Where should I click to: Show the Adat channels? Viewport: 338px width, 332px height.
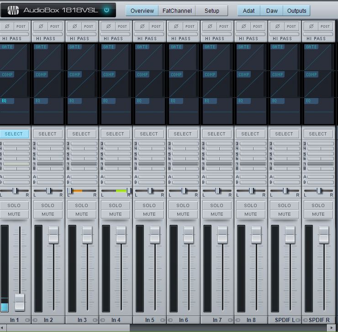pyautogui.click(x=249, y=10)
